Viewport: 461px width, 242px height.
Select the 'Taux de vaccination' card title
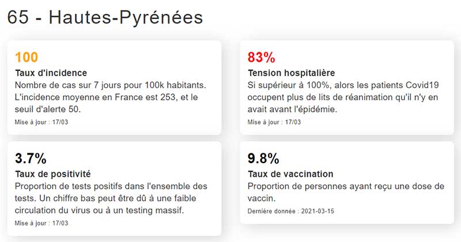290,174
